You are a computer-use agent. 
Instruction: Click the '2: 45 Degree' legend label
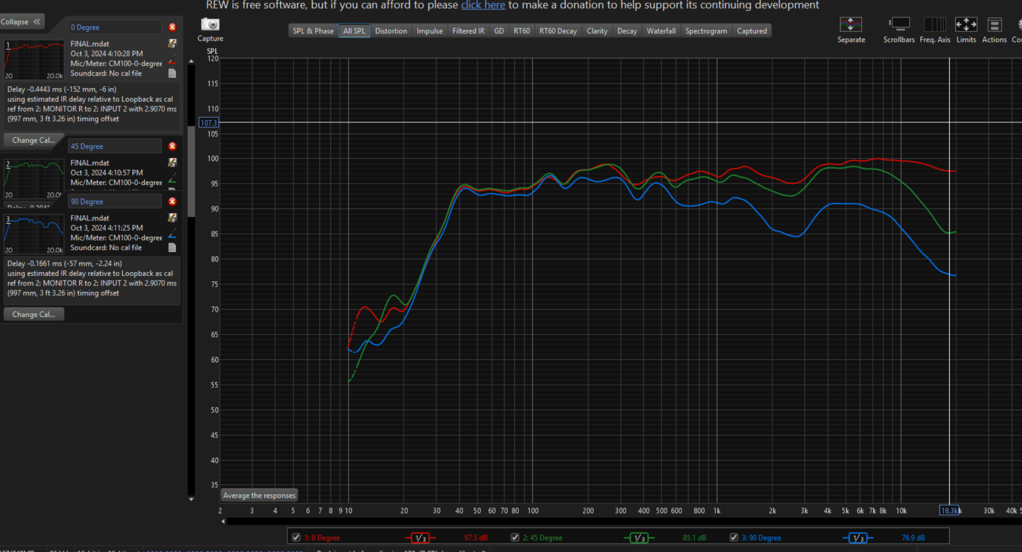coord(542,538)
